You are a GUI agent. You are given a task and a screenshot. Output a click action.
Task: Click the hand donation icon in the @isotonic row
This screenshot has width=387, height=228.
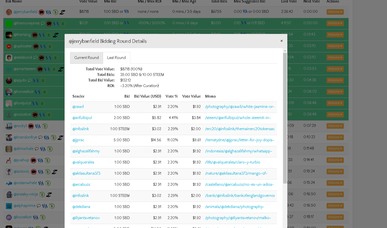(x=55, y=172)
